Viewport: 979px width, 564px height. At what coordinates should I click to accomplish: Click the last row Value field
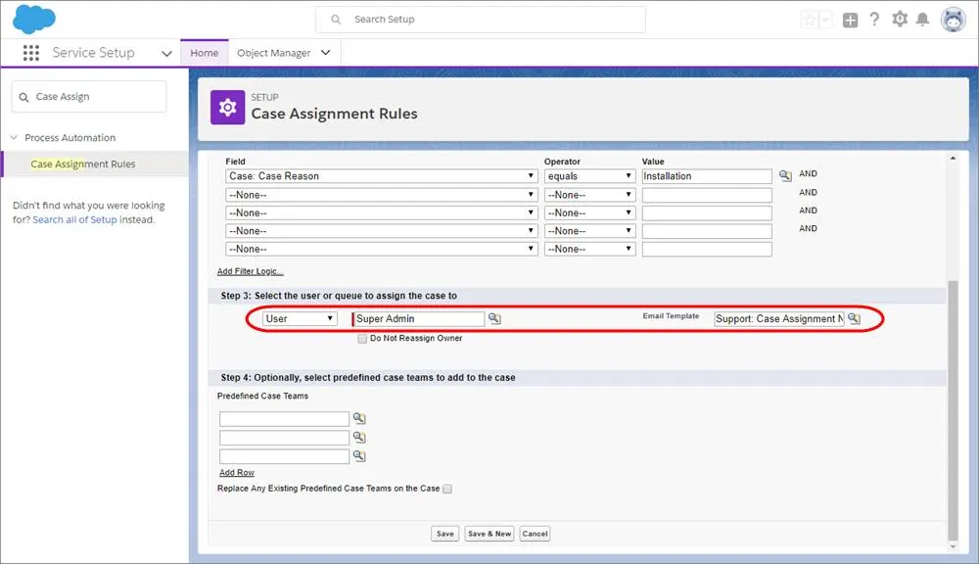[707, 250]
